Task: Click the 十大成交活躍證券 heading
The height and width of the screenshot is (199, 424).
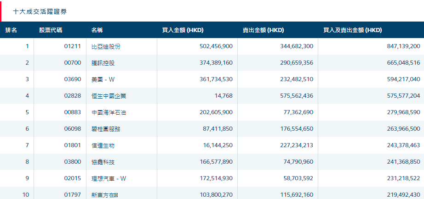Action: coord(40,11)
